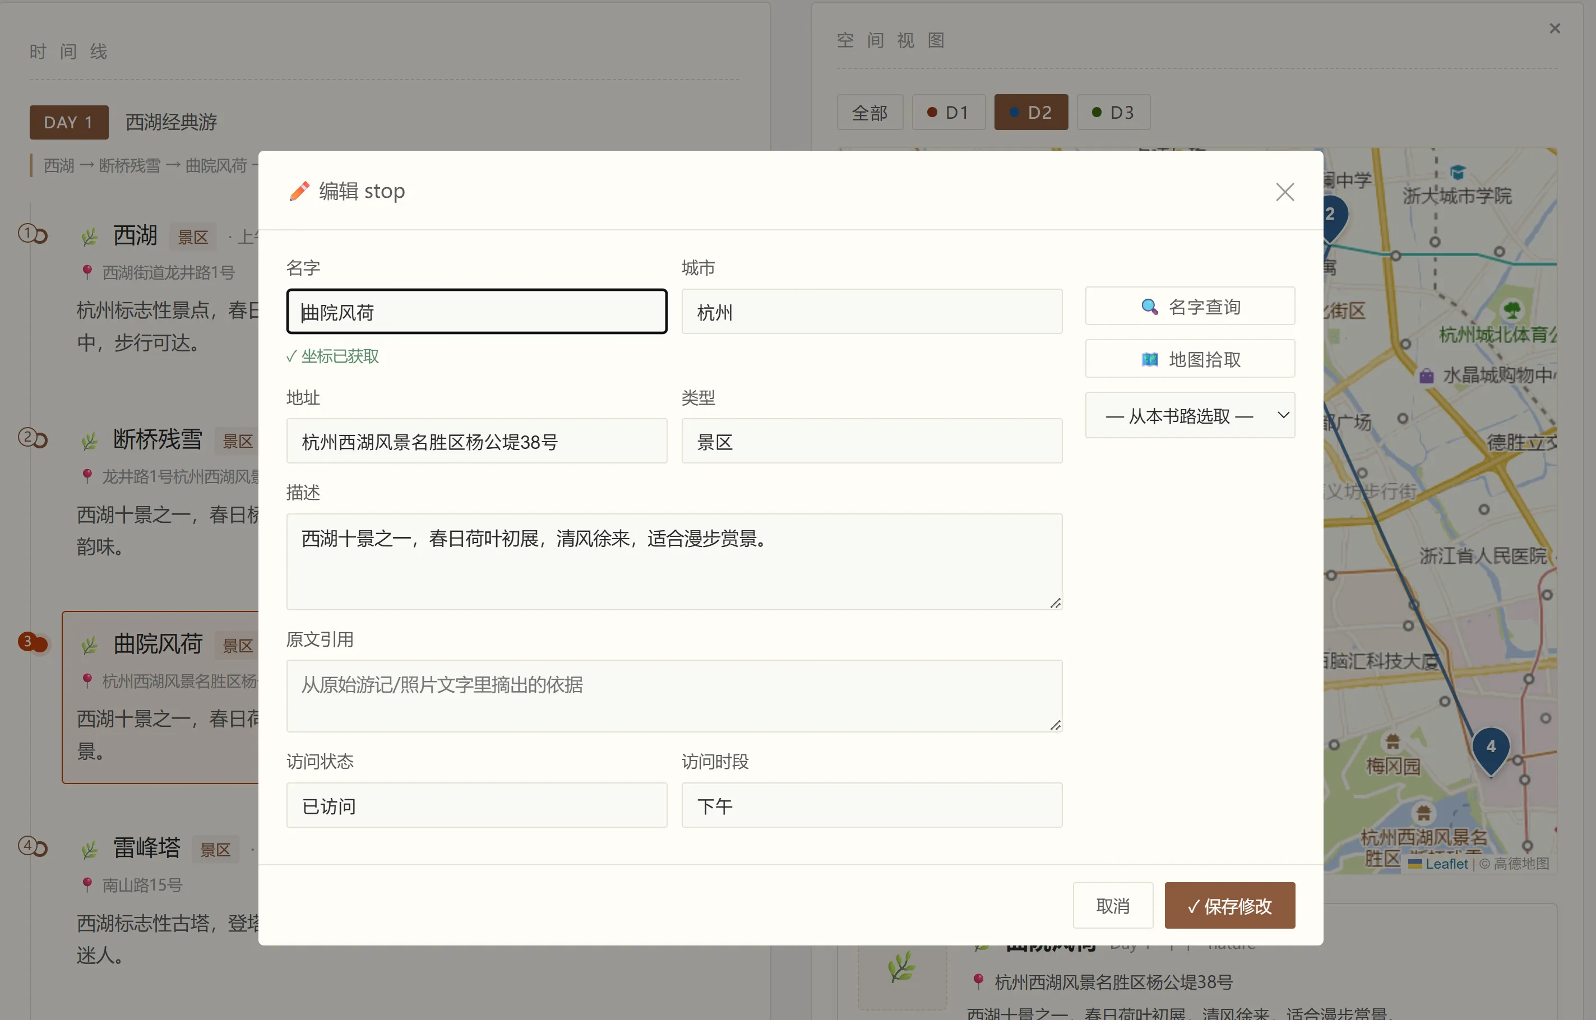The height and width of the screenshot is (1020, 1596).
Task: Select the DAY 1 badge in timeline
Action: tap(69, 123)
